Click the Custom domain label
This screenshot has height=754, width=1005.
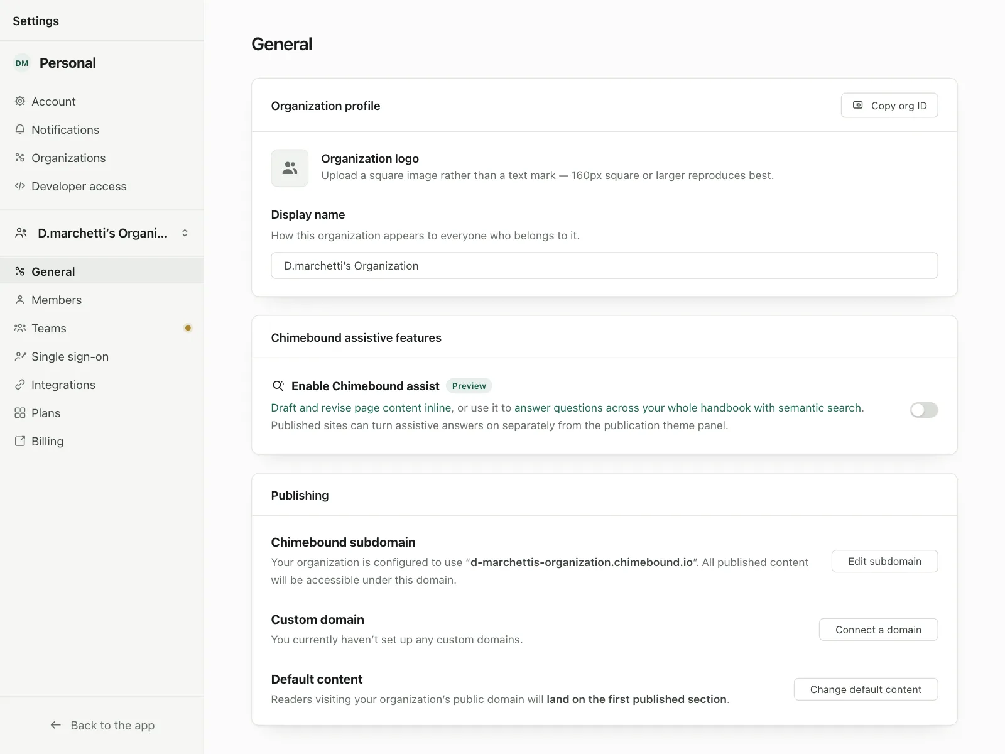[317, 620]
